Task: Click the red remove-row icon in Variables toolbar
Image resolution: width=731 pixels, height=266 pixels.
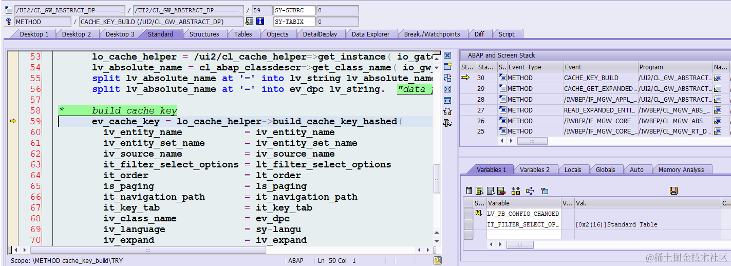Action: click(501, 191)
